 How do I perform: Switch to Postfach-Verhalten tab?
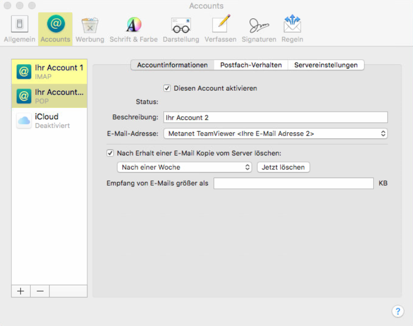coord(251,65)
